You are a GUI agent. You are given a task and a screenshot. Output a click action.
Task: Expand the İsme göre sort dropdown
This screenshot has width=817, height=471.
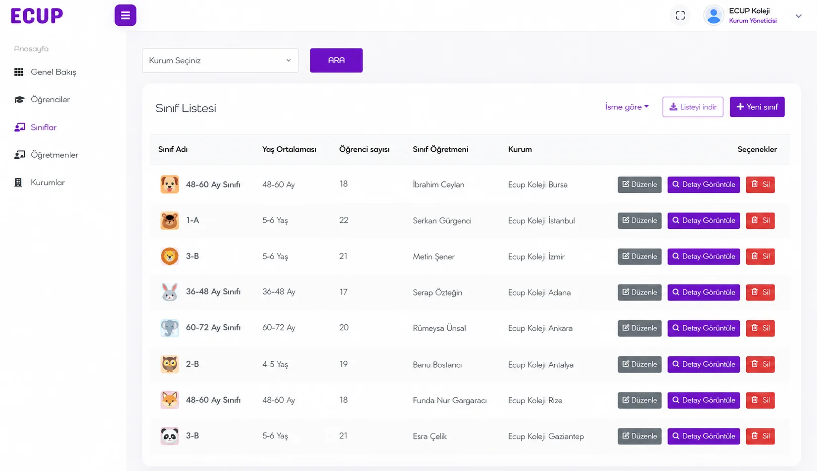[x=626, y=107]
